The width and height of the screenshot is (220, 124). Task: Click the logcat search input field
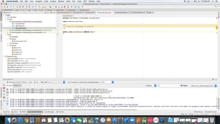(168, 85)
